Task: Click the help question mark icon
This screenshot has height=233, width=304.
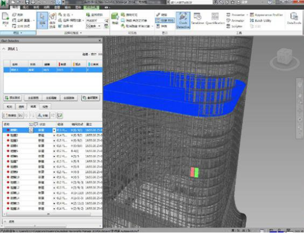Action: (x=269, y=2)
